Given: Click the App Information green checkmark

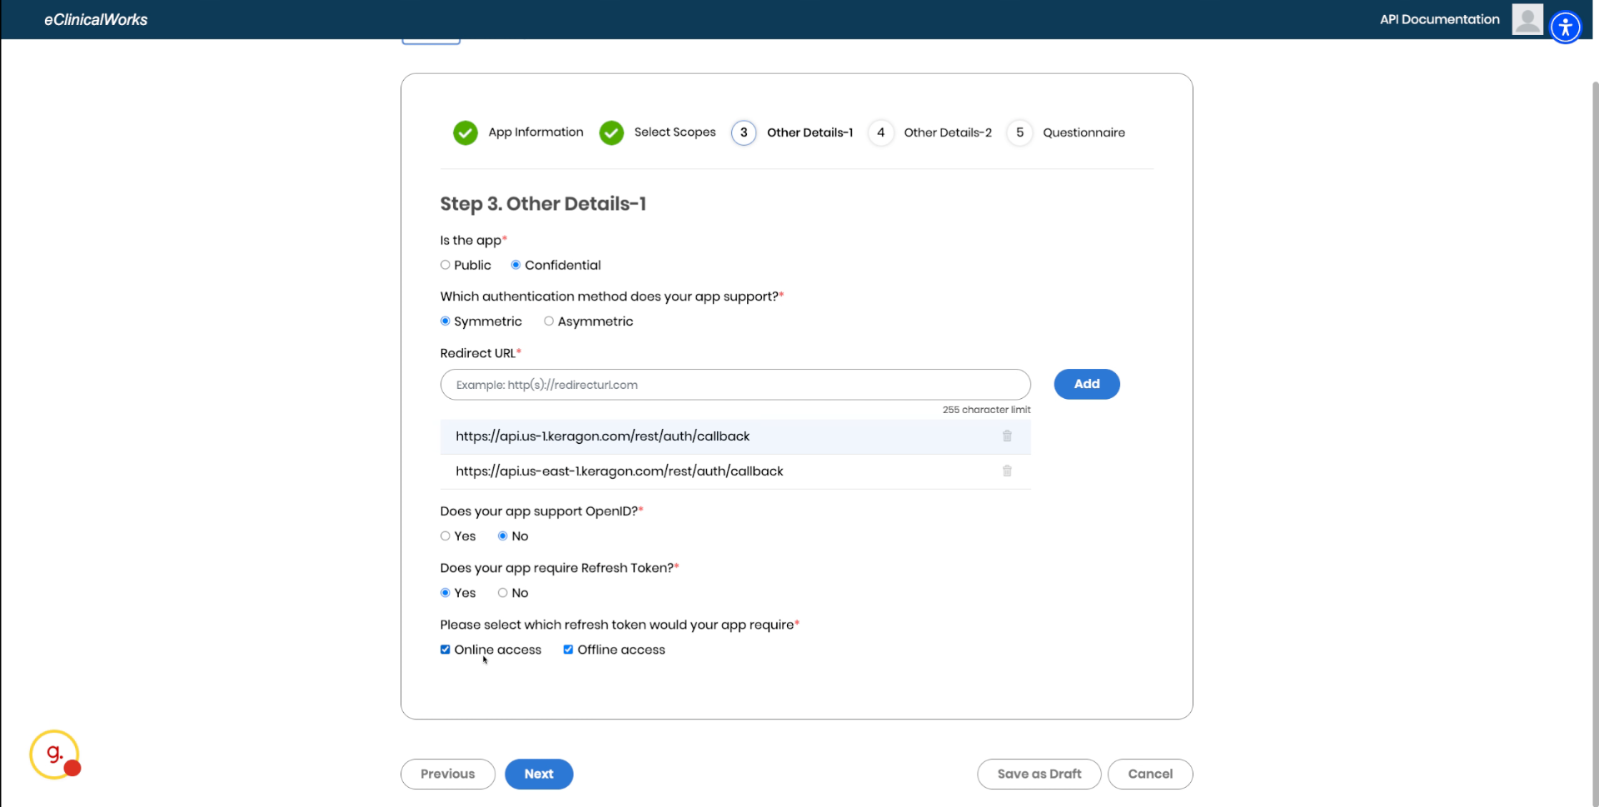Looking at the screenshot, I should coord(466,133).
